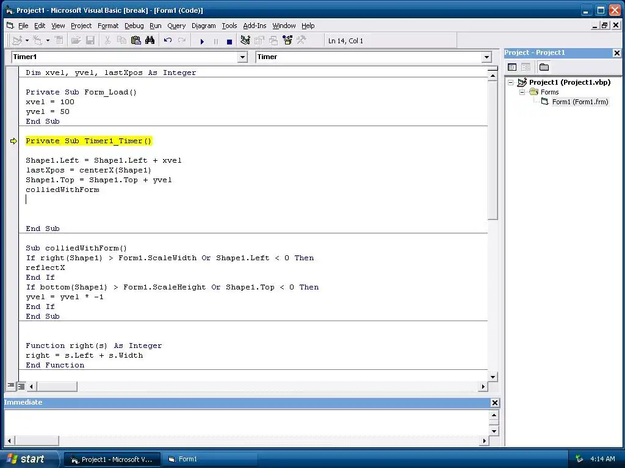Click the system tray icon beside the clock
Viewport: 625px width, 468px height.
tap(579, 459)
